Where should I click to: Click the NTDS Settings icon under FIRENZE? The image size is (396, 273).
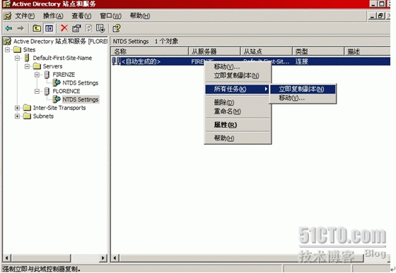click(57, 83)
